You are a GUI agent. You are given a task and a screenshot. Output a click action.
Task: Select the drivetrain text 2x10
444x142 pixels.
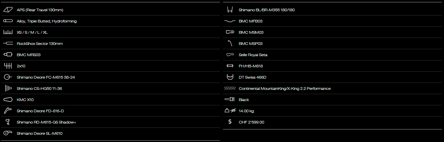tap(21, 66)
